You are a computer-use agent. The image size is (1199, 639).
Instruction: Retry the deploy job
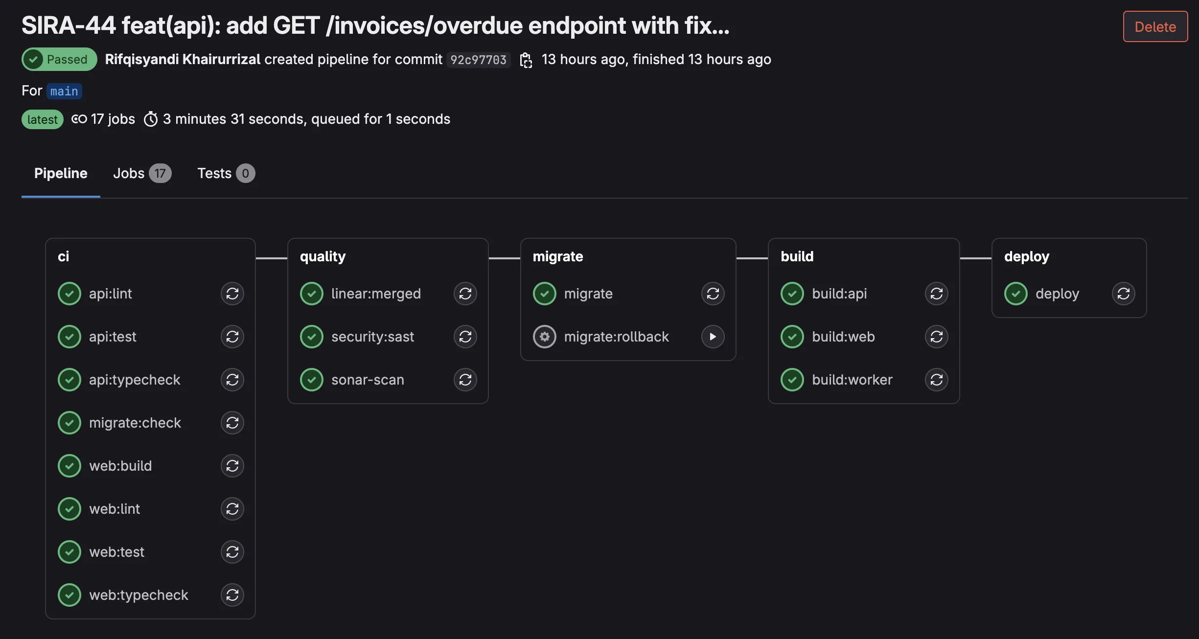1123,294
